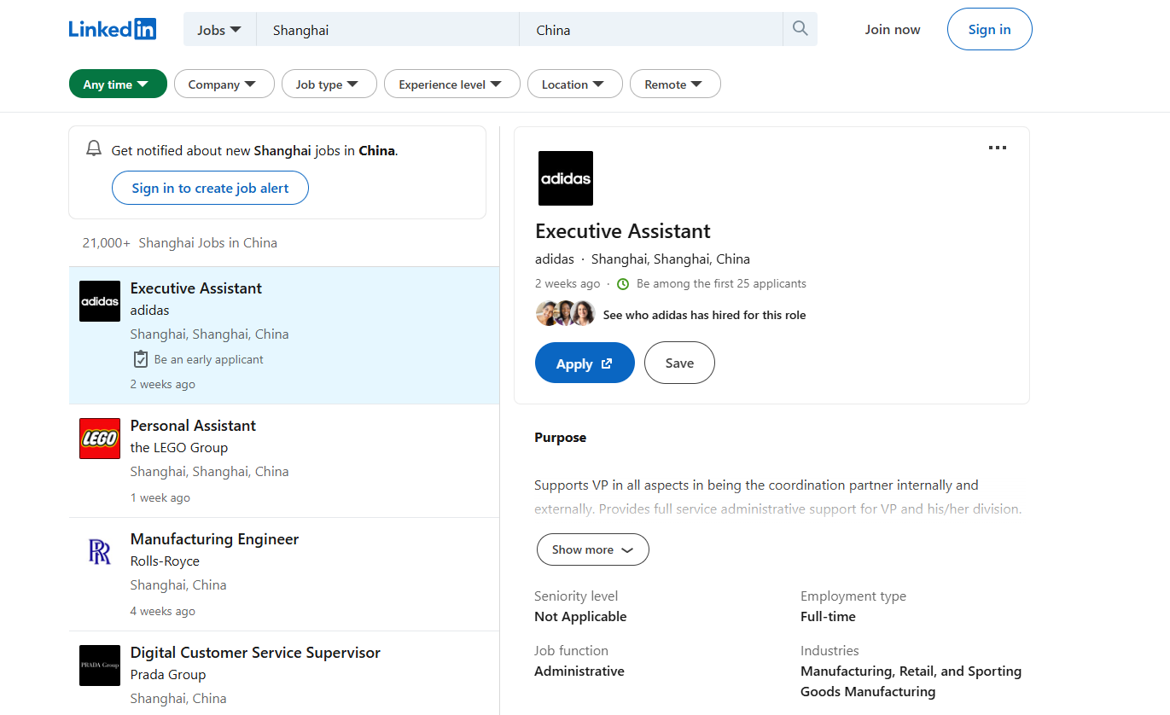Image resolution: width=1170 pixels, height=715 pixels.
Task: Click Be an early applicant label
Action: tap(208, 359)
